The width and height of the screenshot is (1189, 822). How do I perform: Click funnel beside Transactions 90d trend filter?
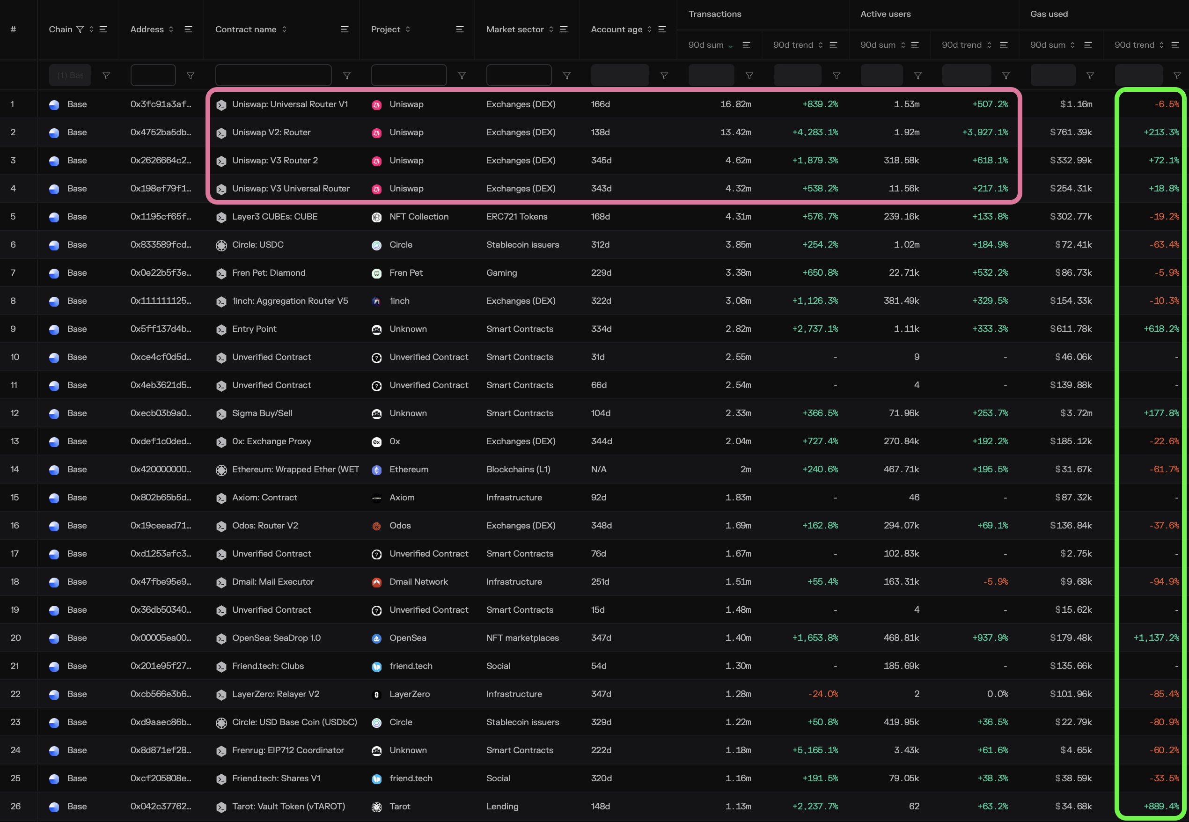(836, 76)
